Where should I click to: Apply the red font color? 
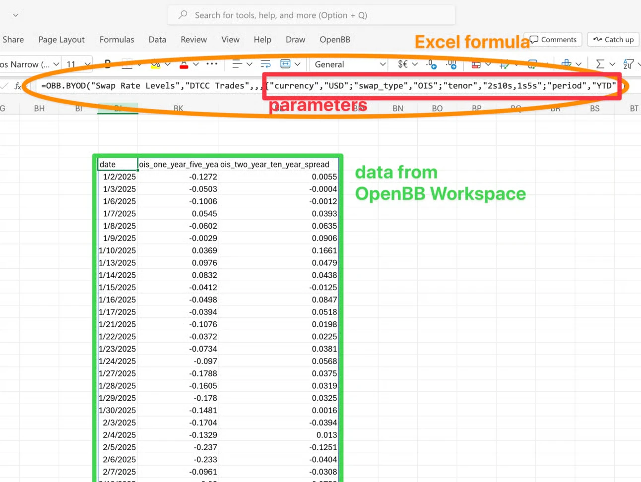coord(184,64)
